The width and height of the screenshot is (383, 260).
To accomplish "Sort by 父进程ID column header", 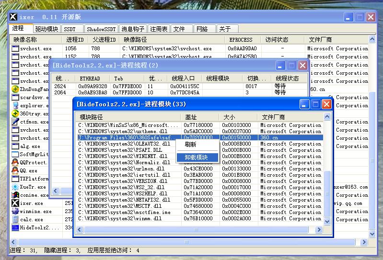I will pyautogui.click(x=104, y=40).
